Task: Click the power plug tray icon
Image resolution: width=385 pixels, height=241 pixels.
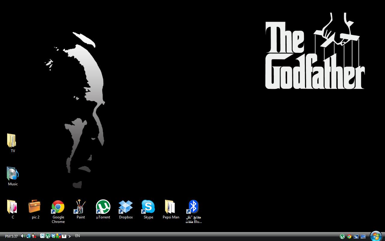Action: pyautogui.click(x=34, y=236)
